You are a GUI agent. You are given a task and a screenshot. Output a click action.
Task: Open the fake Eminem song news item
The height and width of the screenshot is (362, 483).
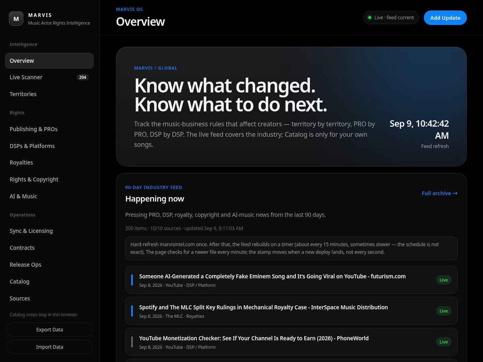tap(291, 280)
